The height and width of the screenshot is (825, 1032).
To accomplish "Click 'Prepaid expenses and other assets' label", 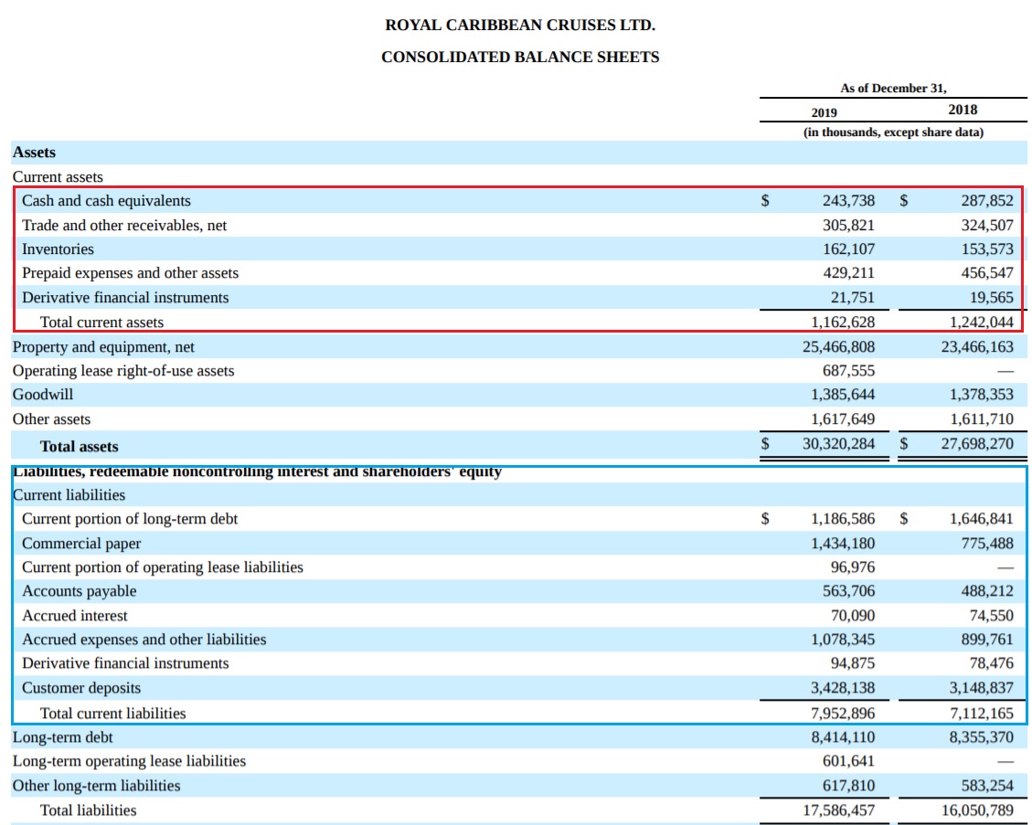I will (x=131, y=273).
